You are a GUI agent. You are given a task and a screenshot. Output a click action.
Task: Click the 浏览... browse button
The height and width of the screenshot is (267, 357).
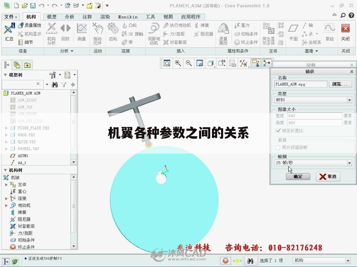click(340, 84)
